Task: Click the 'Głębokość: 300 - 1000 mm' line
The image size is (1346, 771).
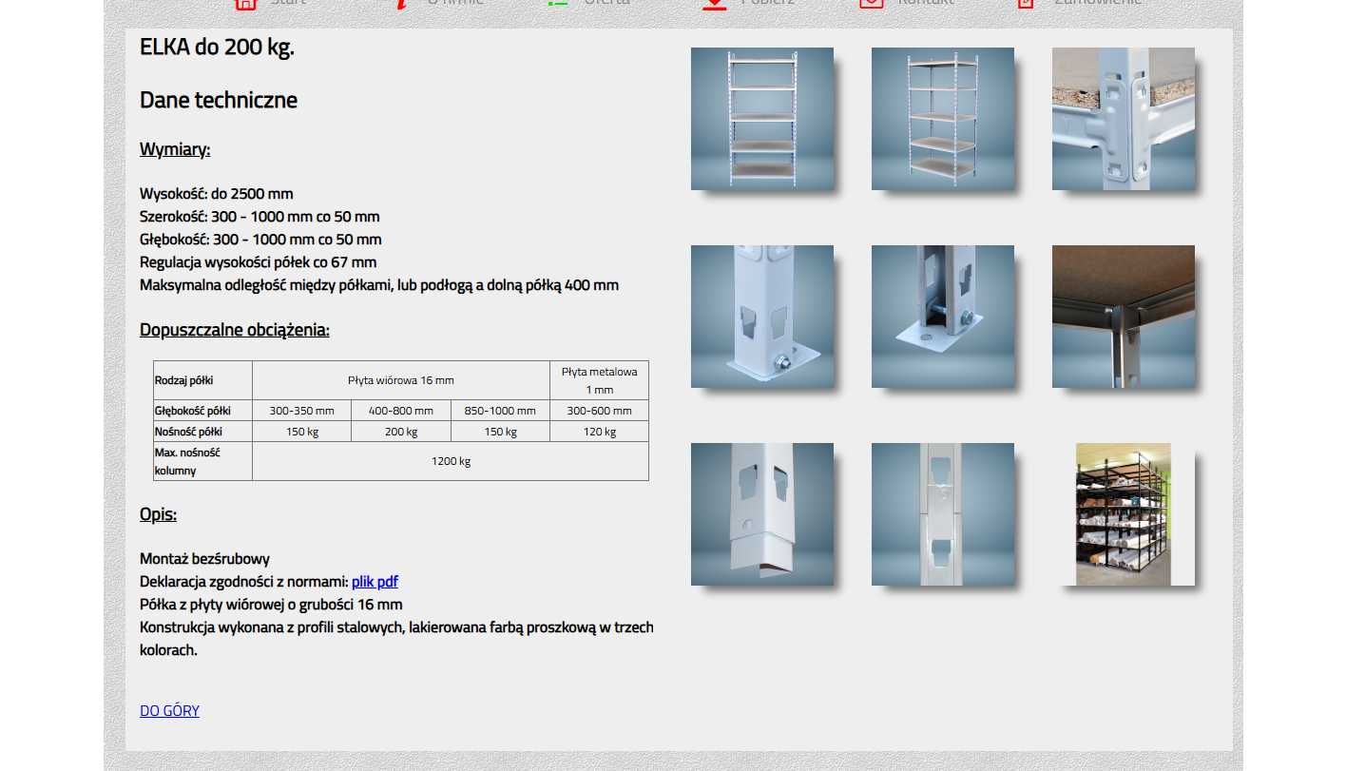Action: point(260,240)
